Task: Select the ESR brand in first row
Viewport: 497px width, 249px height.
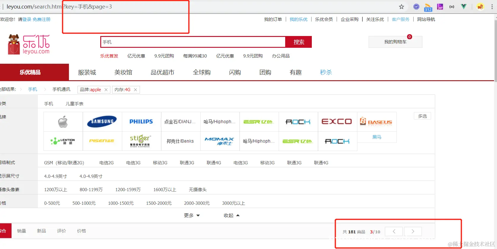Action: point(259,122)
